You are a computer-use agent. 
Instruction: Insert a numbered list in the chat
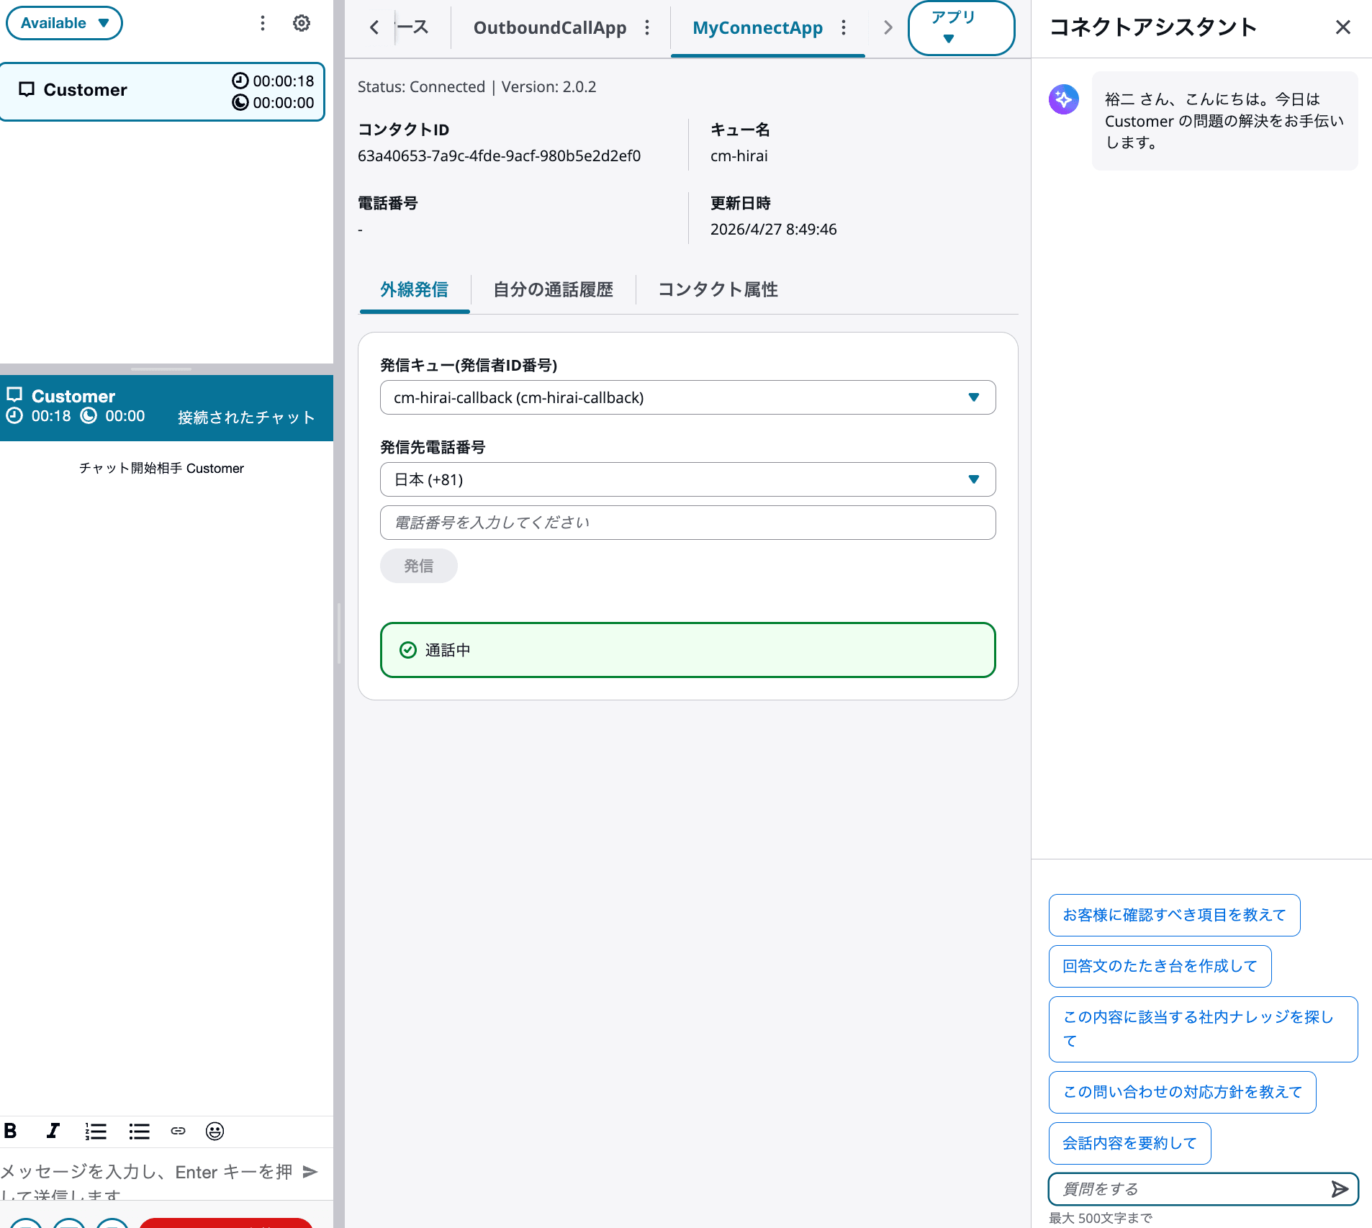click(96, 1131)
